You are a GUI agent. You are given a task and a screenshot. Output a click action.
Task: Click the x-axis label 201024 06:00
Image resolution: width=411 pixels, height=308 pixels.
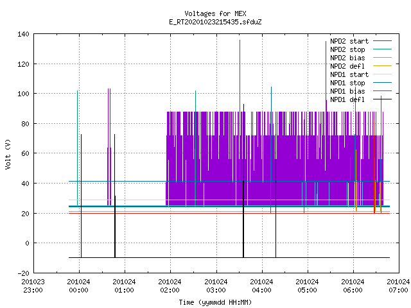pyautogui.click(x=353, y=286)
